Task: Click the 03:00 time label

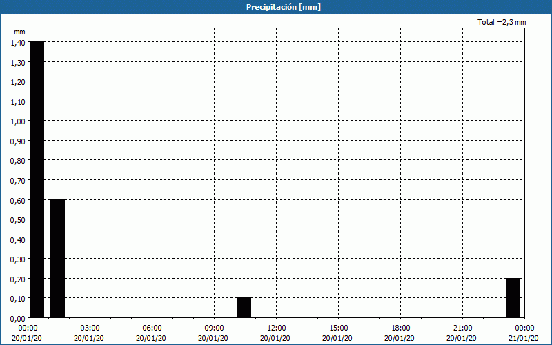Action: pos(90,328)
